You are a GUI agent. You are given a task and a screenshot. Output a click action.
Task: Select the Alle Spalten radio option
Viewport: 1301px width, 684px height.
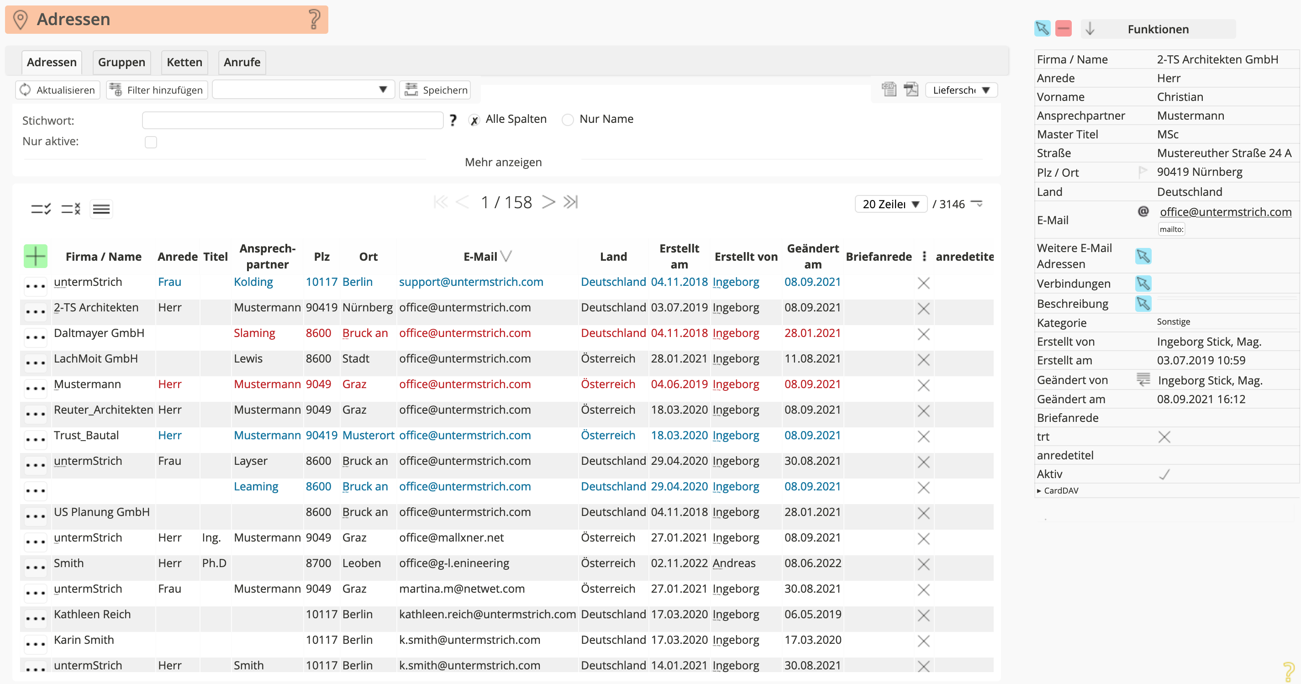coord(474,120)
